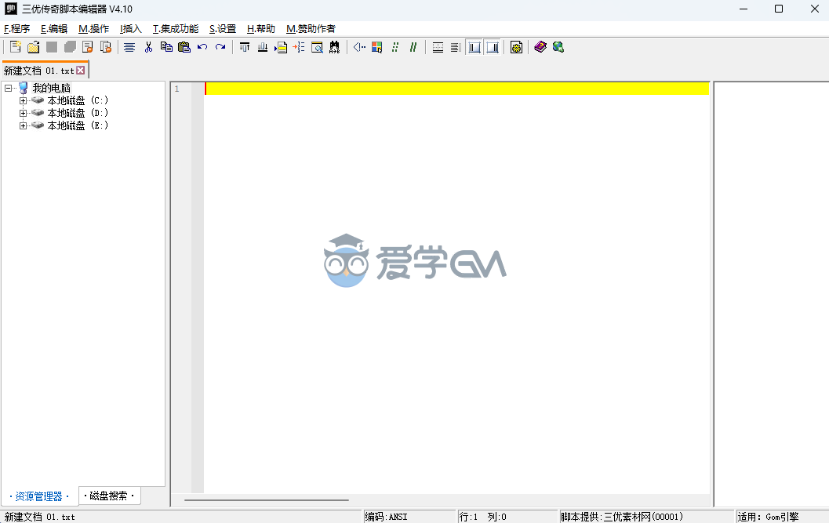Open the purple help book icon
This screenshot has width=829, height=523.
coord(540,47)
